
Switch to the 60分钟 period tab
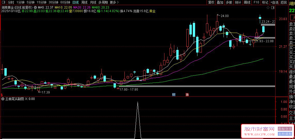click(65, 2)
